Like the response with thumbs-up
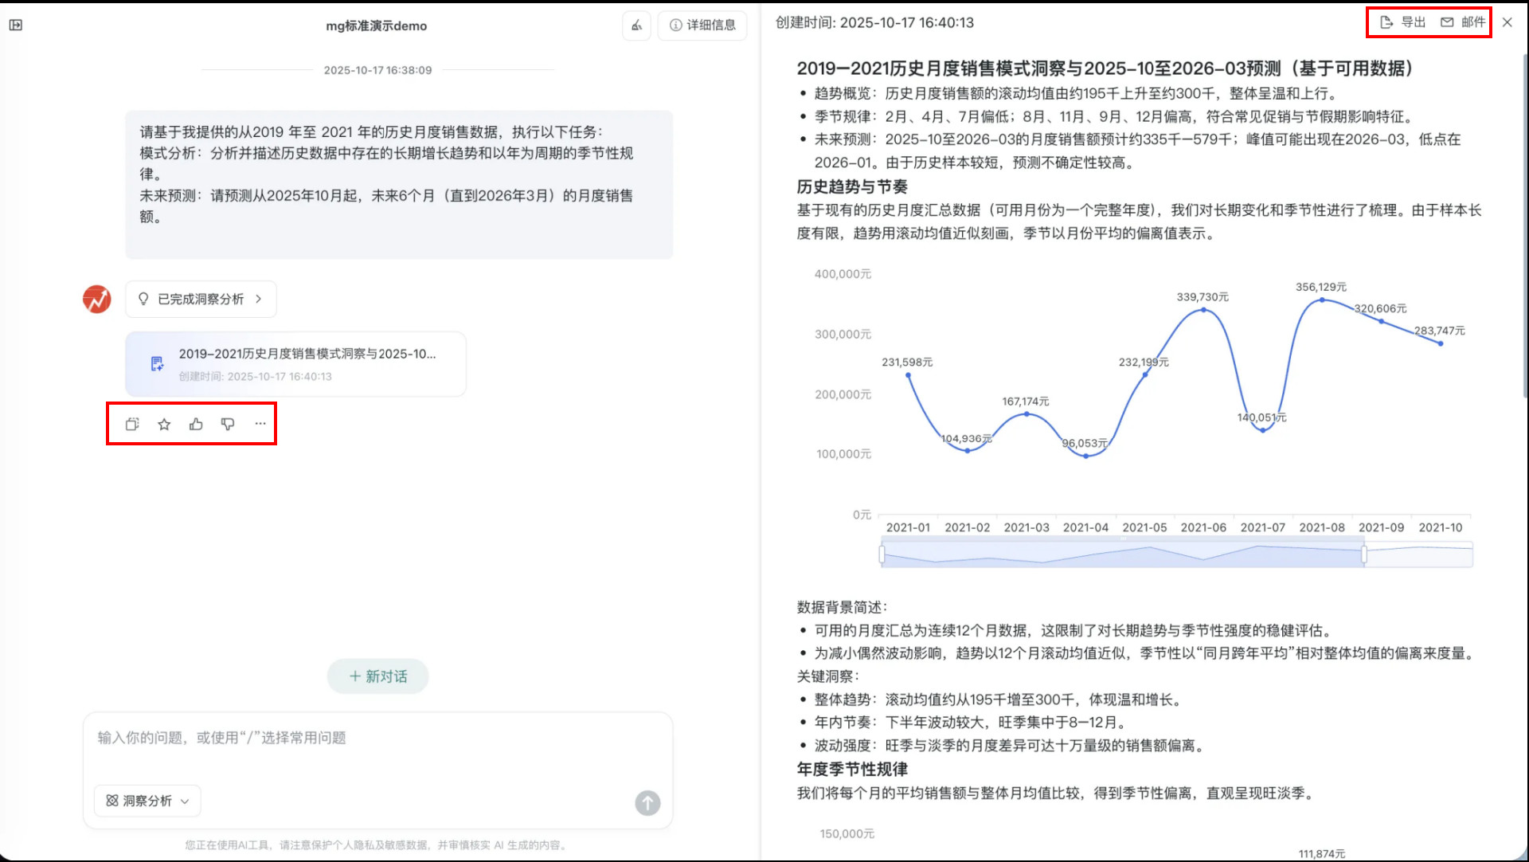 [196, 424]
